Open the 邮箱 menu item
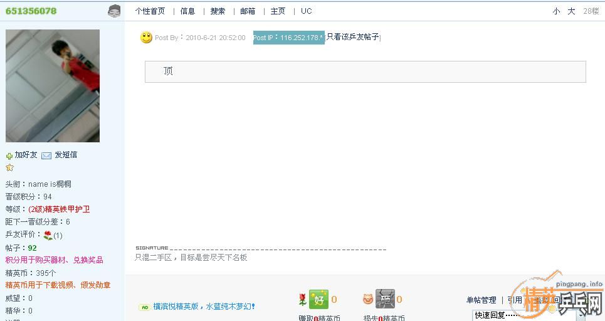The height and width of the screenshot is (321, 605). 248,11
